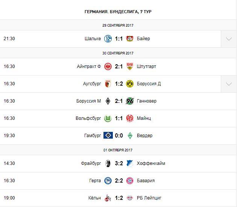Image resolution: width=237 pixels, height=207 pixels.
Task: Click the Wolfsburg green W logo
Action: click(108, 118)
